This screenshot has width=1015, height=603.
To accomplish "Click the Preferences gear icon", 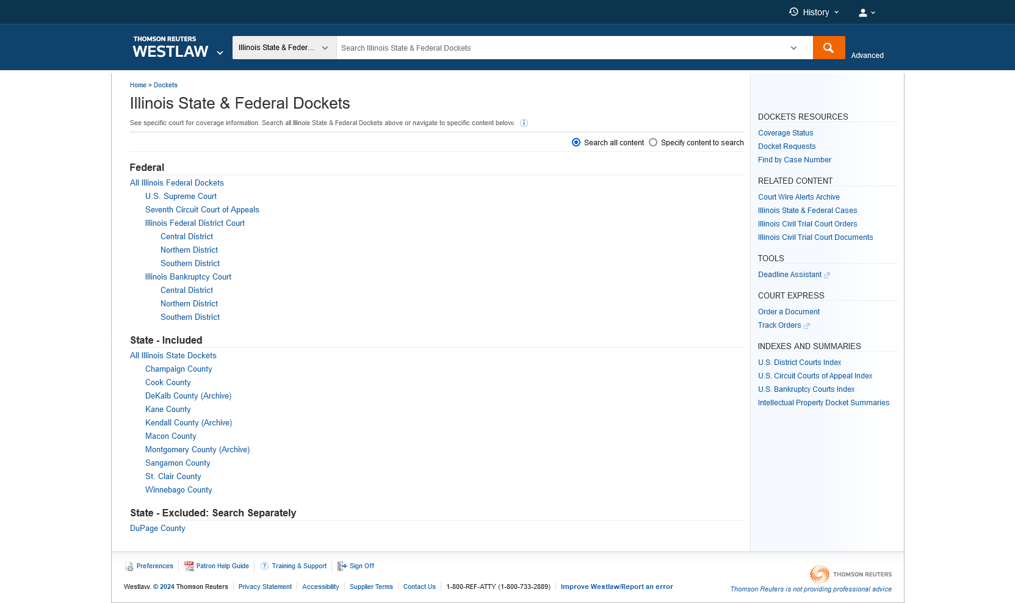I will coord(129,566).
